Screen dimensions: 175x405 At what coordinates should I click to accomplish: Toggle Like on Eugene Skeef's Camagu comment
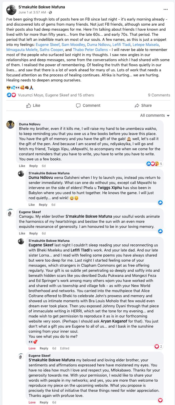pyautogui.click(x=22, y=233)
